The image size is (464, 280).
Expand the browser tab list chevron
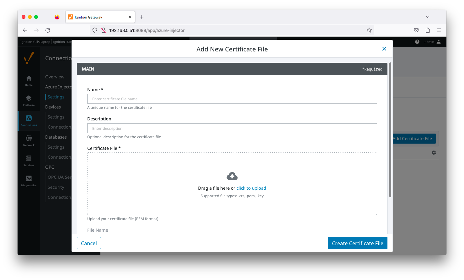tap(427, 17)
